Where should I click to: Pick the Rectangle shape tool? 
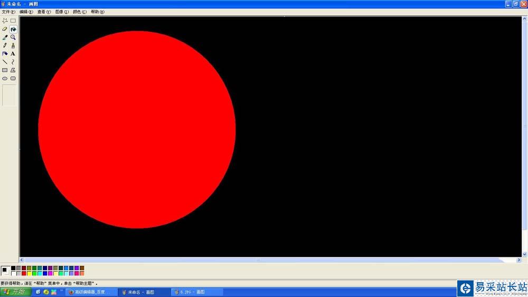5,70
